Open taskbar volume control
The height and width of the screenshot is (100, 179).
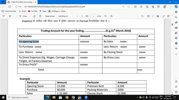[x=153, y=97]
